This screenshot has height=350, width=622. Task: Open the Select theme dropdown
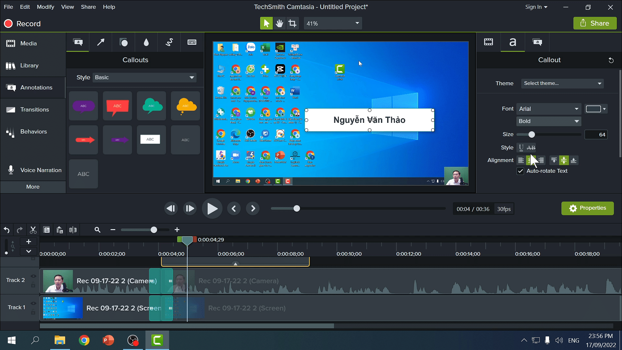tap(562, 84)
